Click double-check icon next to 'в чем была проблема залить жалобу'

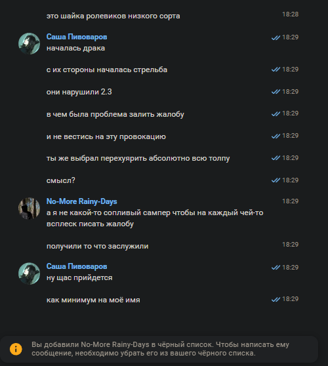(276, 113)
